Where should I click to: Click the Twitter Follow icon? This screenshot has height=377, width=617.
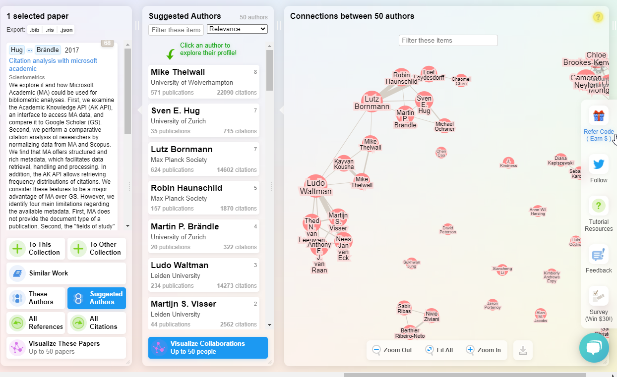click(599, 164)
